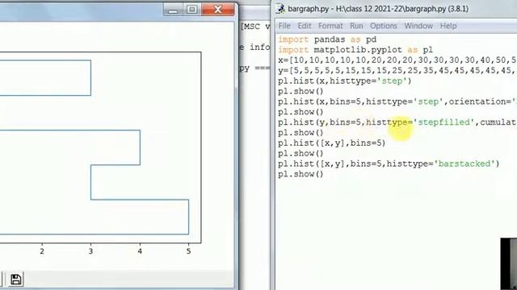The height and width of the screenshot is (290, 517).
Task: Click the x-axis tick label 5
Action: coord(188,251)
